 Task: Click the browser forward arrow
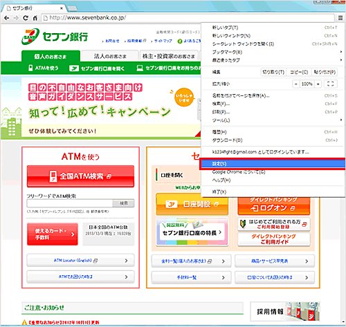pyautogui.click(x=16, y=18)
